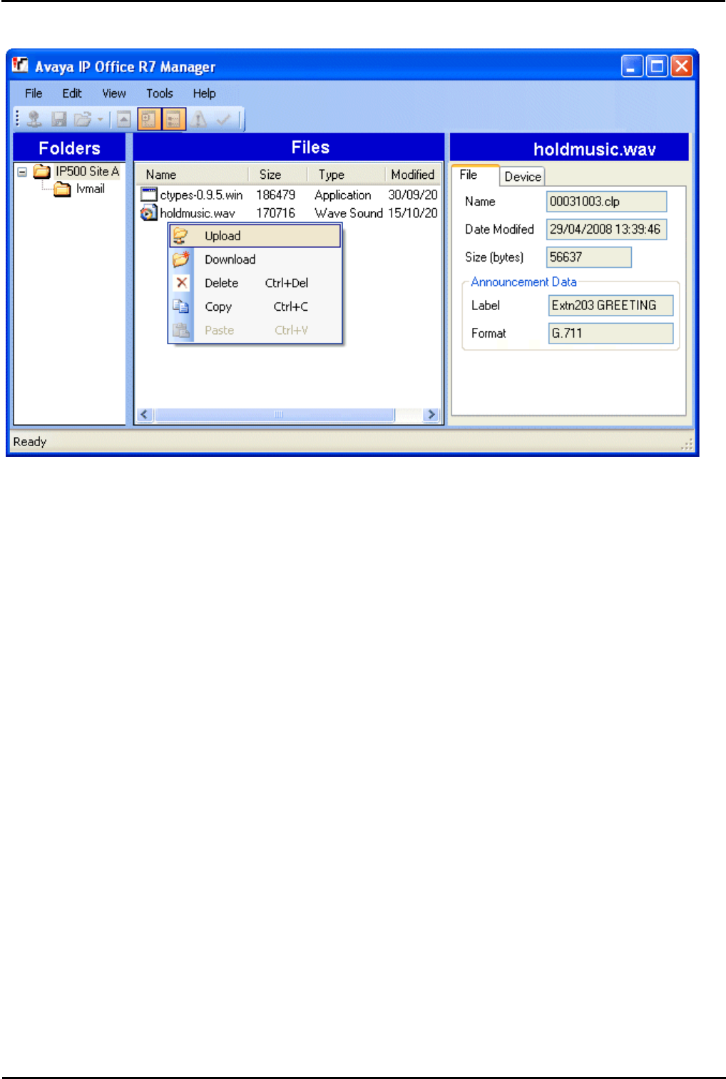Toggle the folder tree pane toolbar button
The height and width of the screenshot is (1079, 726).
tap(148, 119)
